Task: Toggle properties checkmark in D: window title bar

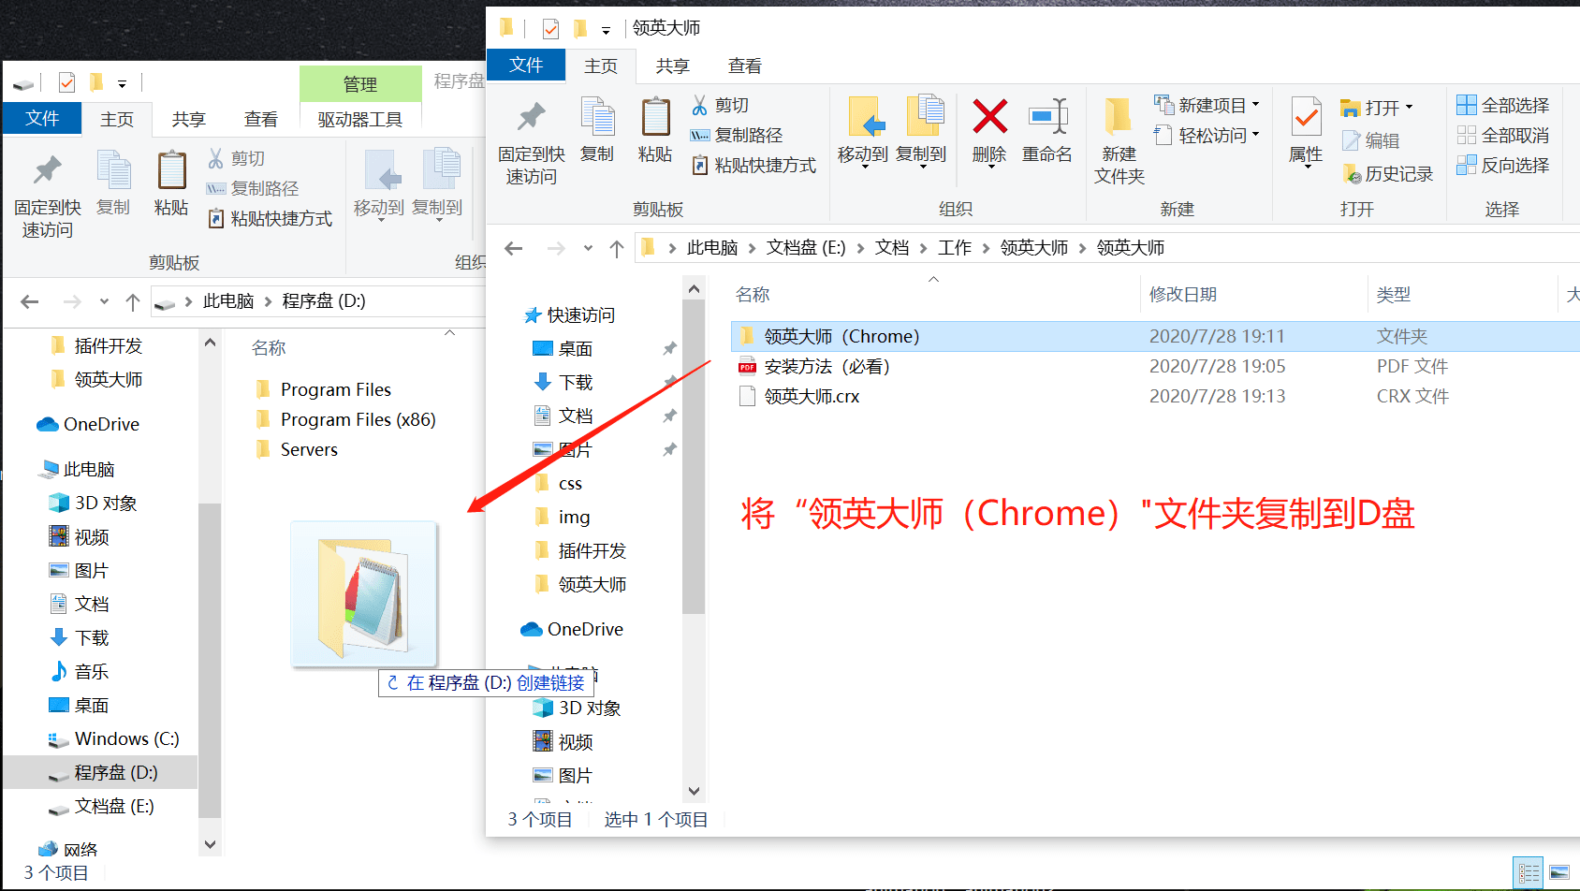Action: pos(66,82)
